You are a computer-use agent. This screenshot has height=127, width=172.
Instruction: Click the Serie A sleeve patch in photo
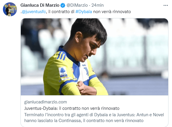63,72
